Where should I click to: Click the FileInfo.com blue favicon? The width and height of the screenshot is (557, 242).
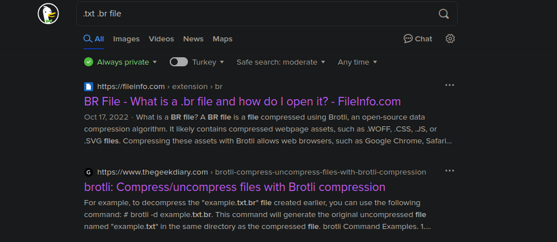pyautogui.click(x=89, y=87)
